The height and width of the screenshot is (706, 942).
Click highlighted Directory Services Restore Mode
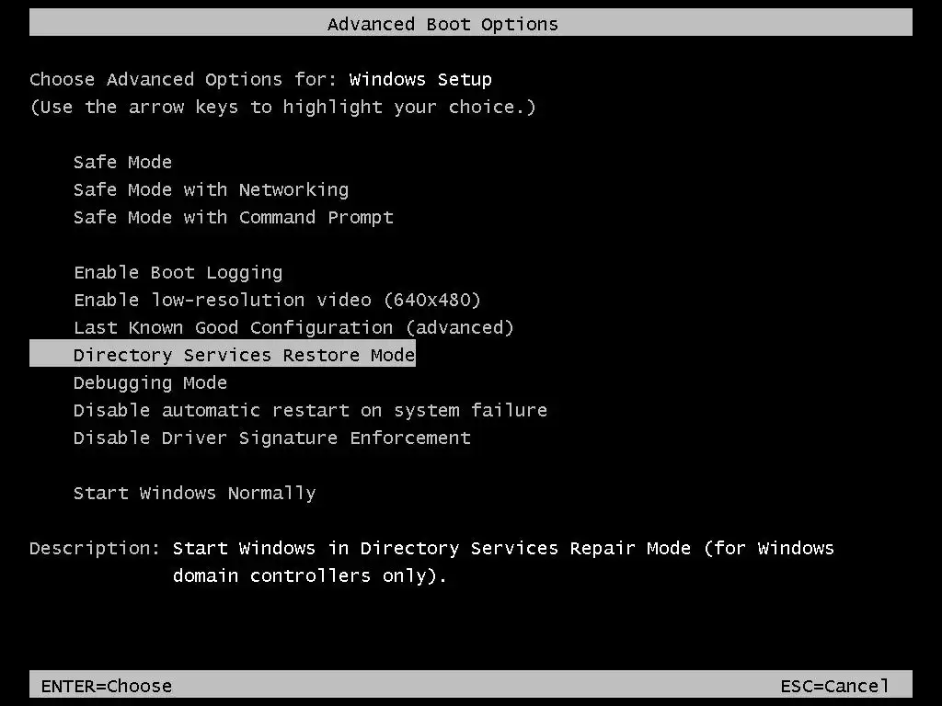point(244,355)
